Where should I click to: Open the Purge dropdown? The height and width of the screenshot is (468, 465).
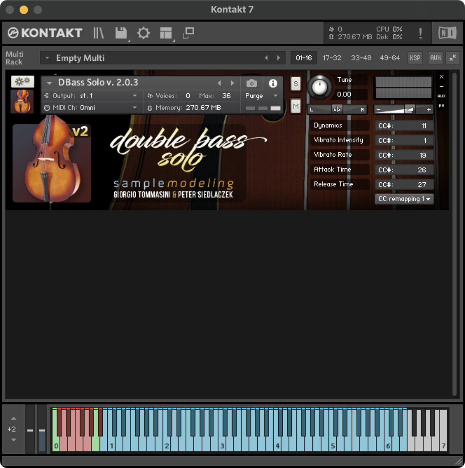(261, 96)
